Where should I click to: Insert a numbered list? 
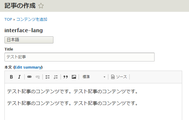(56, 77)
